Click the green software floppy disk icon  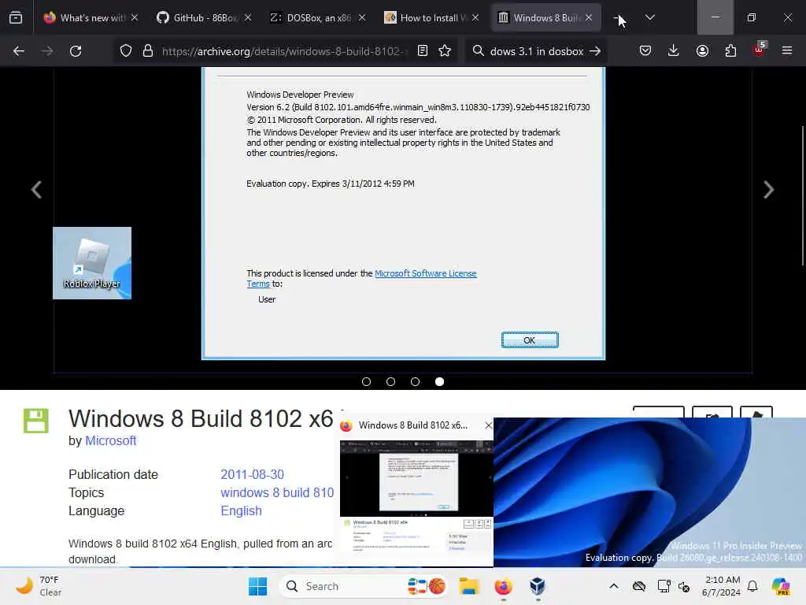click(x=36, y=421)
